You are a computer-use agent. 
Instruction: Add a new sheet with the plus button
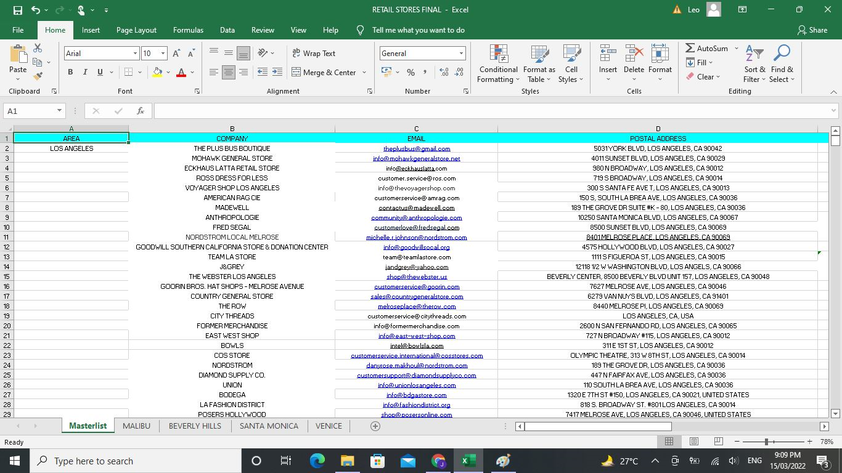(375, 426)
